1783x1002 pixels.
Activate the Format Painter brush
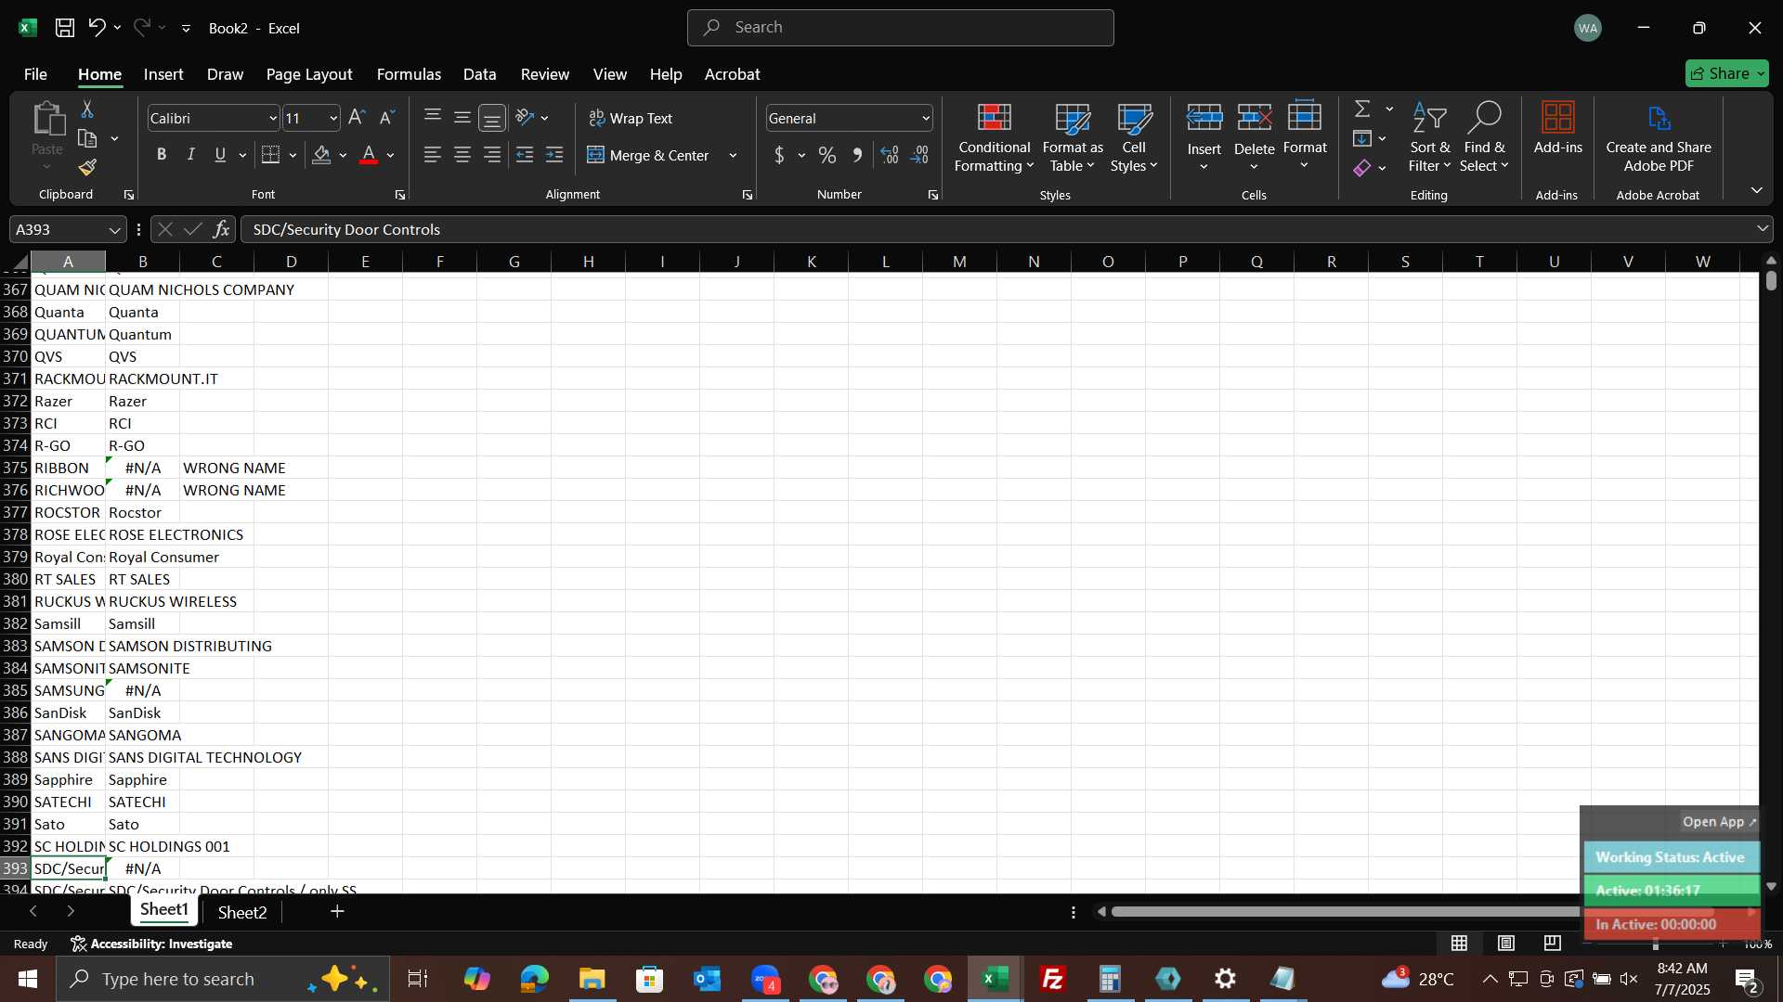87,168
